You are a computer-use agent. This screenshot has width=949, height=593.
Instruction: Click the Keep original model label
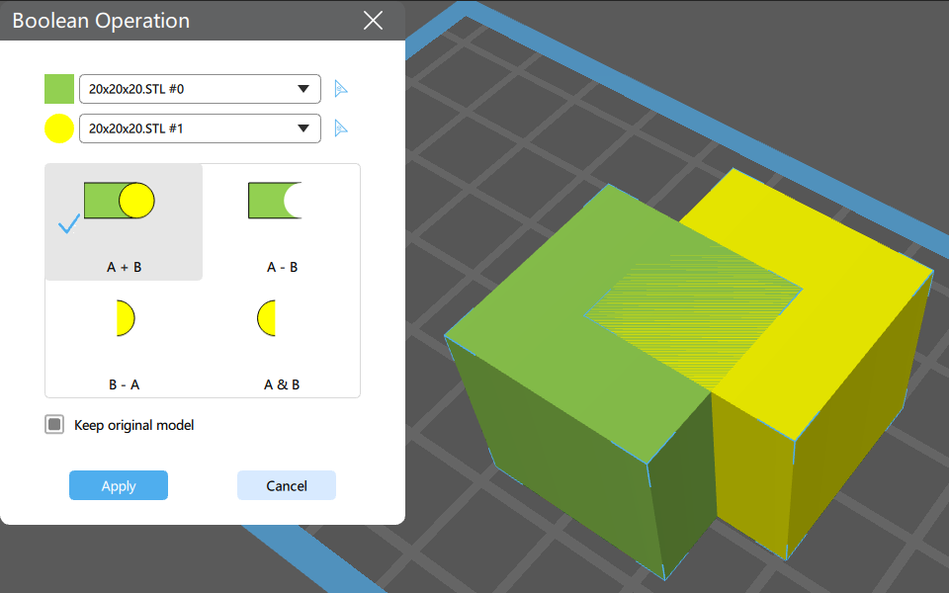coord(133,425)
